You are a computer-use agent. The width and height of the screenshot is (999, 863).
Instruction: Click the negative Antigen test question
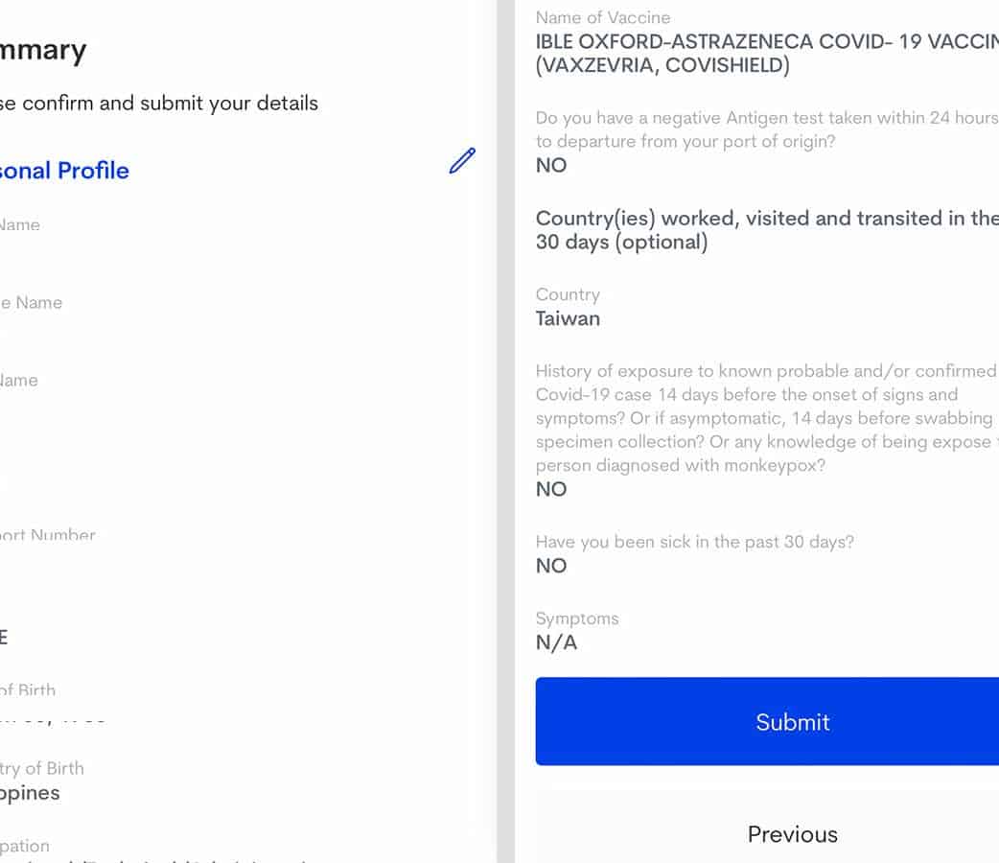click(765, 129)
